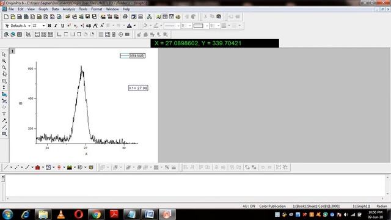Click the Decrease Font size icon
The height and width of the screenshot is (220, 391).
102,26
